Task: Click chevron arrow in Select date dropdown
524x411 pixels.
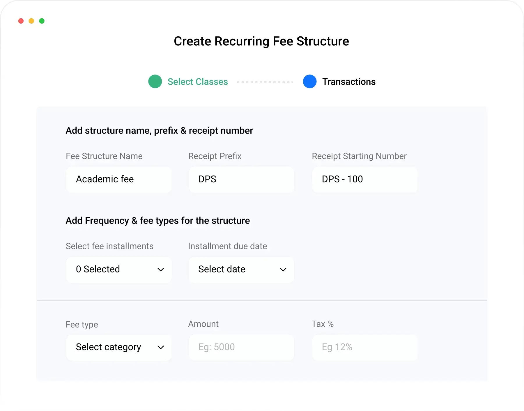Action: 283,270
